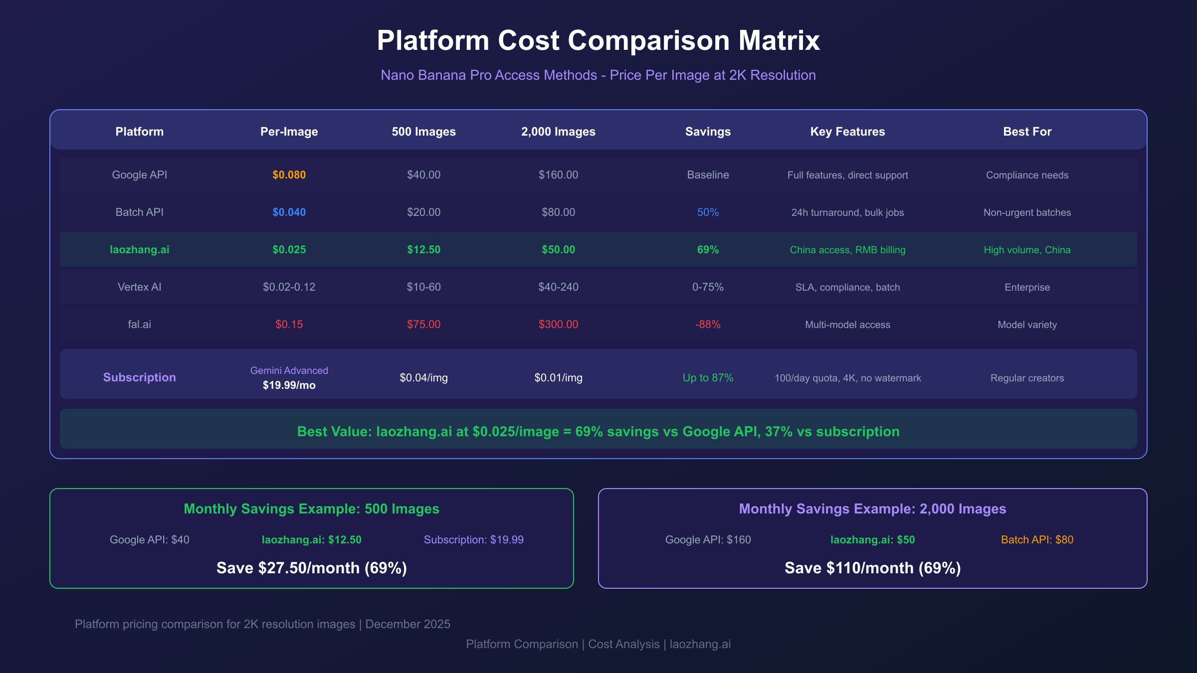The image size is (1197, 673).
Task: Click the Per-Image column header
Action: pyautogui.click(x=289, y=132)
